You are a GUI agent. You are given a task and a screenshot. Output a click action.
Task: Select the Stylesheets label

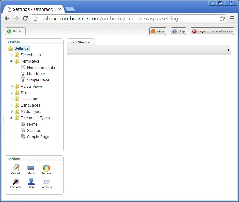click(x=31, y=55)
